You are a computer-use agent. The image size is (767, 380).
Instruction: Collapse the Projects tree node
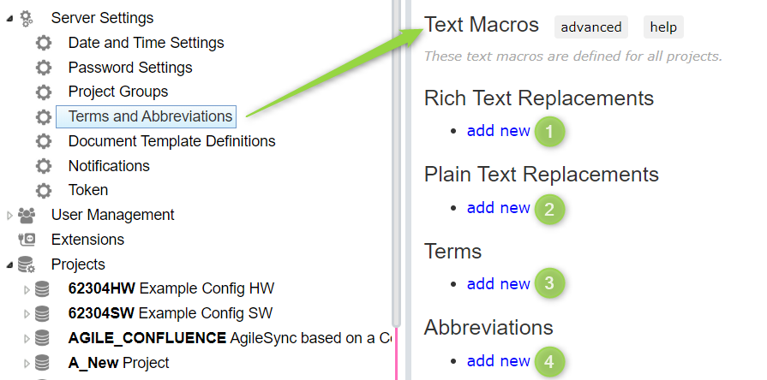[9, 265]
